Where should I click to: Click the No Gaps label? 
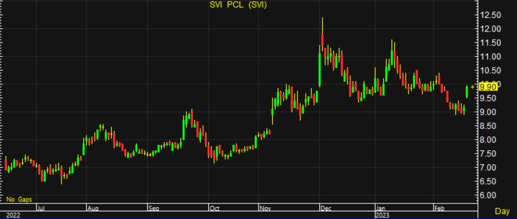coord(19,199)
